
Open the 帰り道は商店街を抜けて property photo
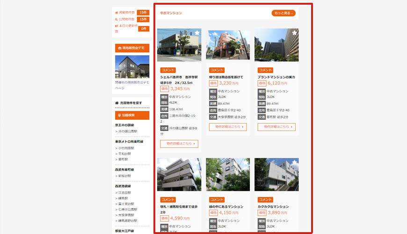pos(228,45)
